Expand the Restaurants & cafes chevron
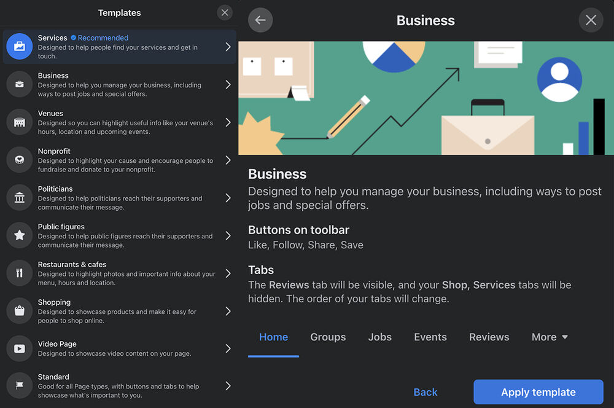This screenshot has width=614, height=408. tap(228, 273)
